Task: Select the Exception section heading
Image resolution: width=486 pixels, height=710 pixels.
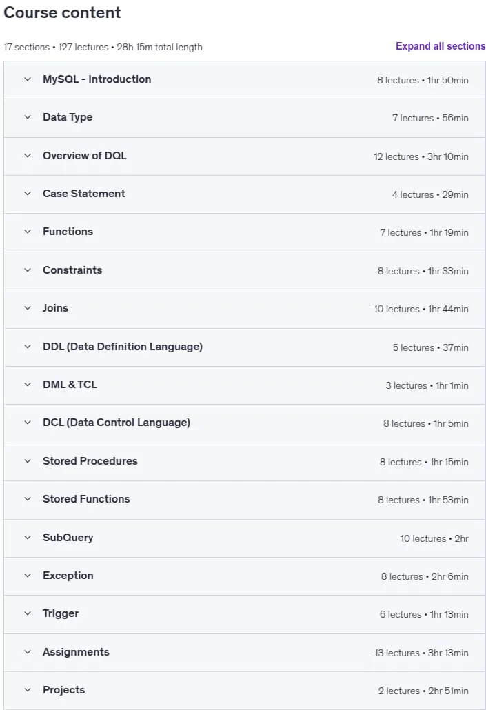Action: 68,576
